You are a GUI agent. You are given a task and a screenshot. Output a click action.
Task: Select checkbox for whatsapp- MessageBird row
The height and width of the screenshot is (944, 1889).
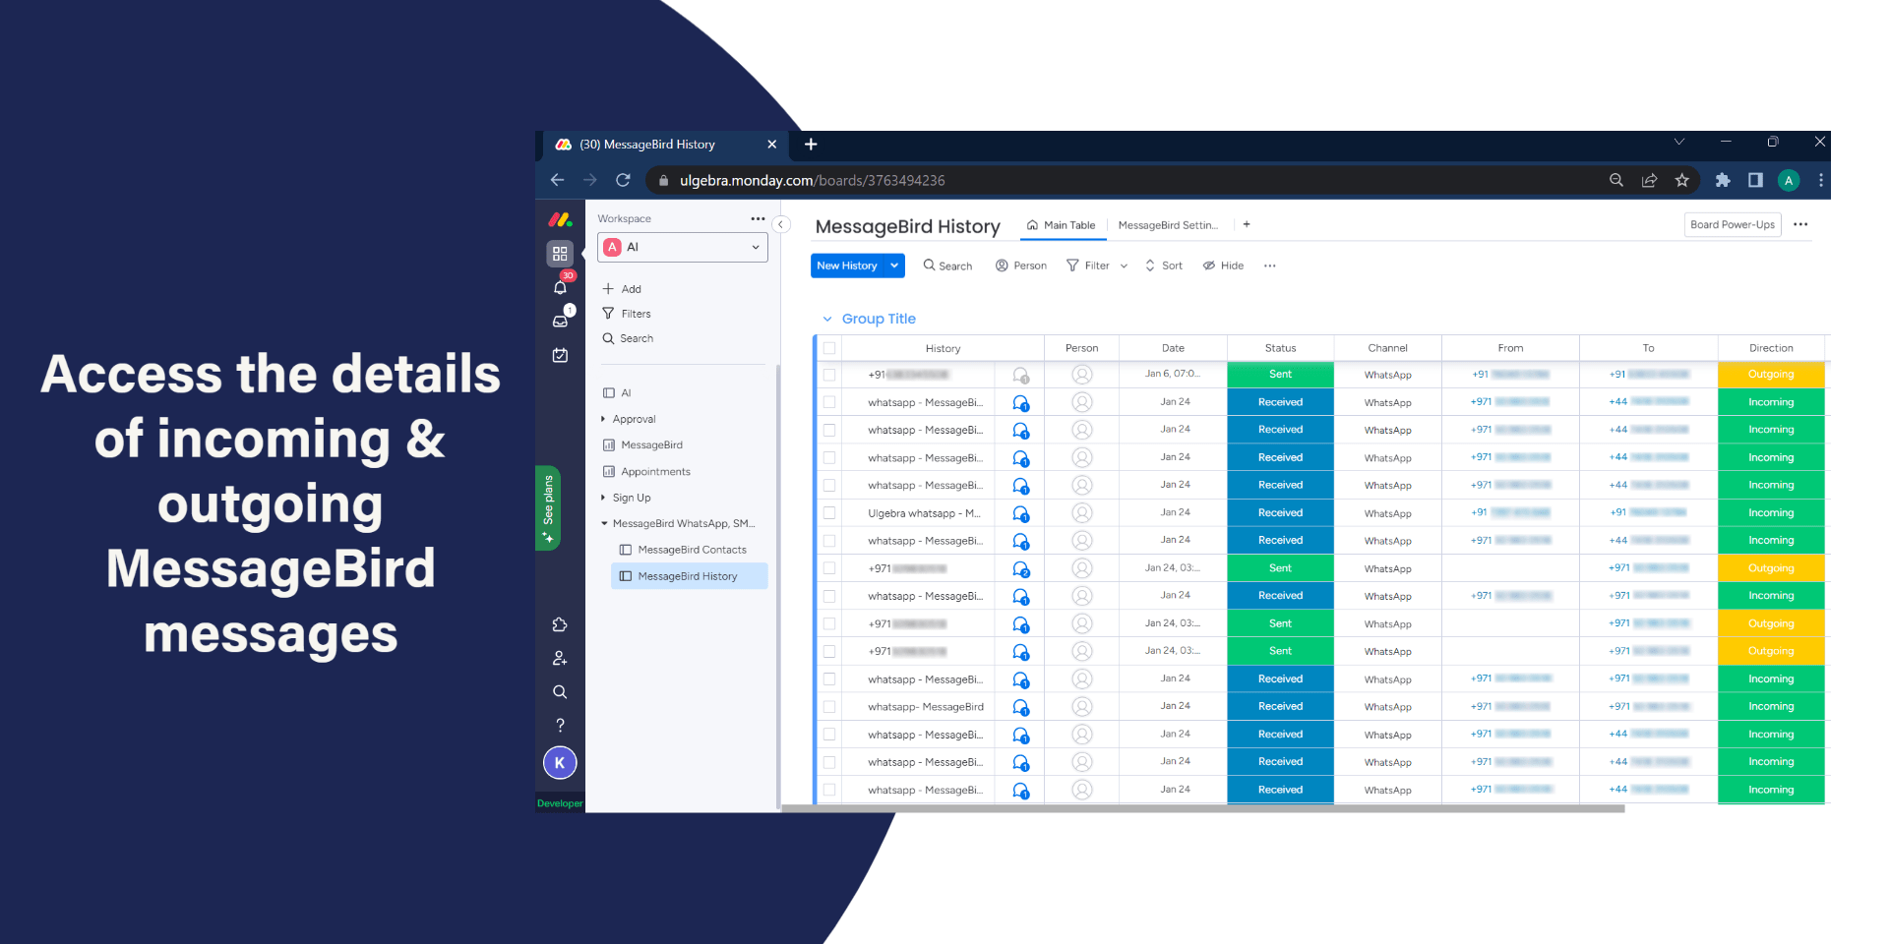pos(829,707)
